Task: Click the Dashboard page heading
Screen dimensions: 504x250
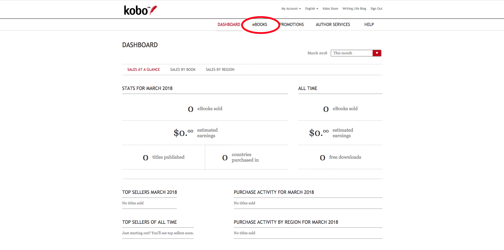Action: pyautogui.click(x=140, y=45)
